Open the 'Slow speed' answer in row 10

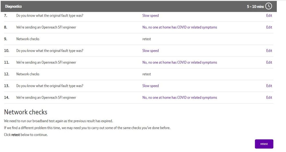click(x=150, y=51)
